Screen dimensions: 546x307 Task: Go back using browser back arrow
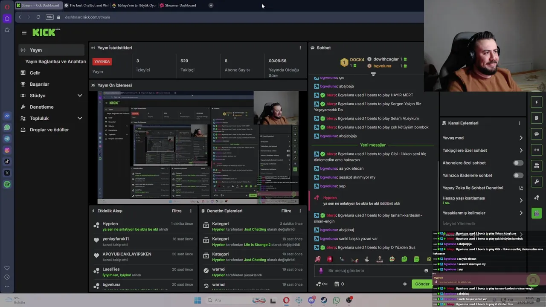point(20,17)
